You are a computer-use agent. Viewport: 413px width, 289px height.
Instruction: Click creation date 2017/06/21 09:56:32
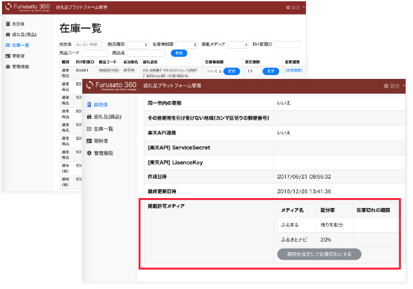pos(304,177)
